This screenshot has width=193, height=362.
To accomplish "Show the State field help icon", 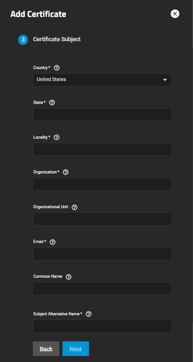I will 52,103.
